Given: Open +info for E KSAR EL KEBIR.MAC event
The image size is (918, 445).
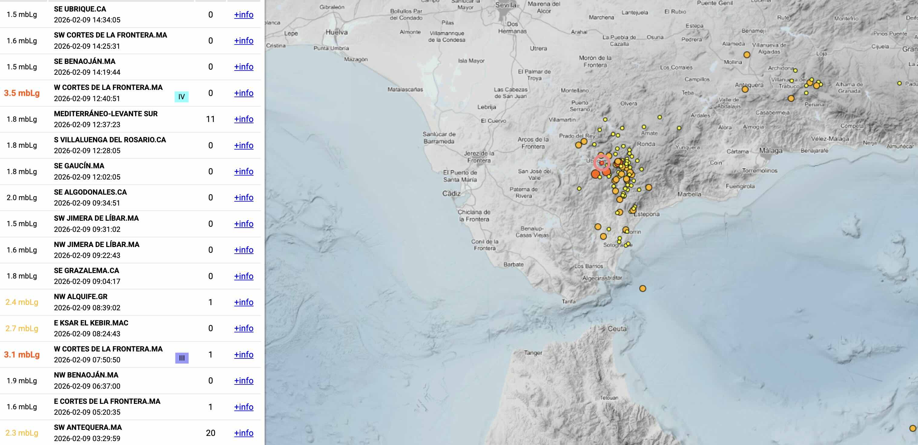Looking at the screenshot, I should (243, 328).
